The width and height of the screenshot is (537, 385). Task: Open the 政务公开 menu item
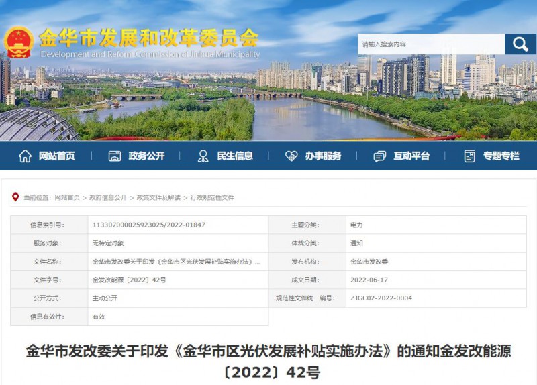pyautogui.click(x=146, y=156)
